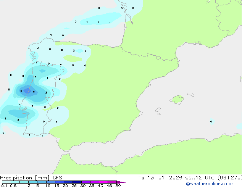Click the Menorca island outline
Screen dimensions: 242x187
(x=190, y=94)
